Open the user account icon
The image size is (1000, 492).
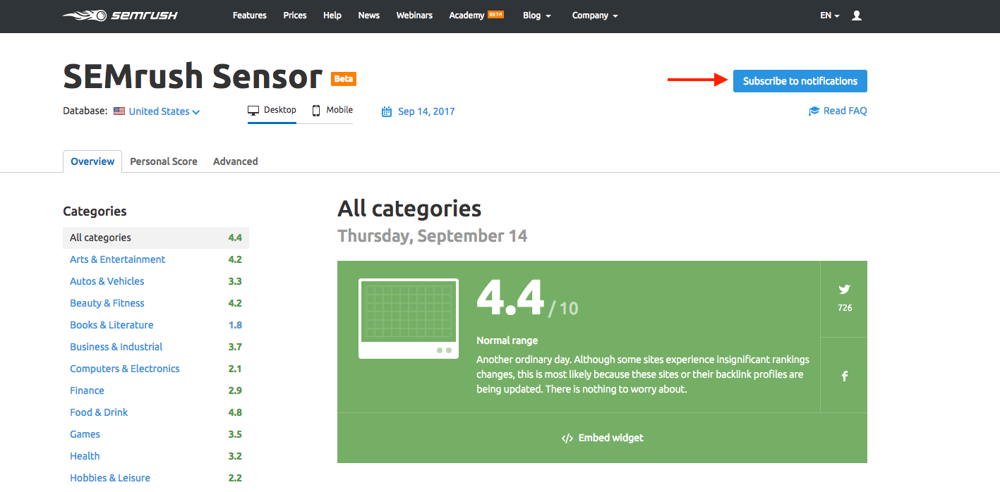(857, 16)
